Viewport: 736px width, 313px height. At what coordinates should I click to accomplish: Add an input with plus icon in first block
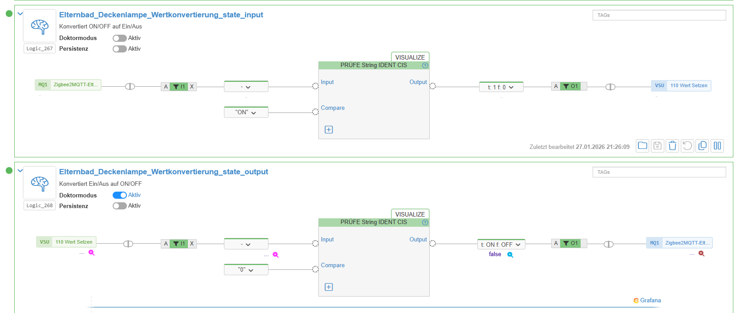click(329, 130)
